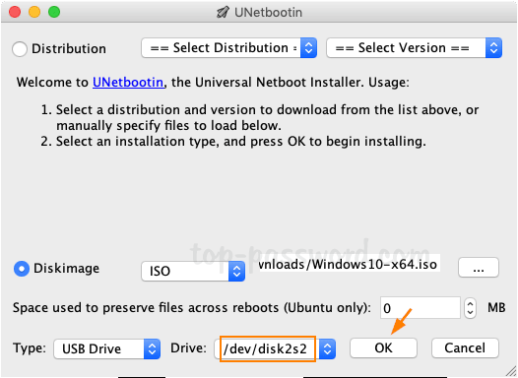Screen dimensions: 518x378
Task: Click the Cancel button
Action: point(465,347)
